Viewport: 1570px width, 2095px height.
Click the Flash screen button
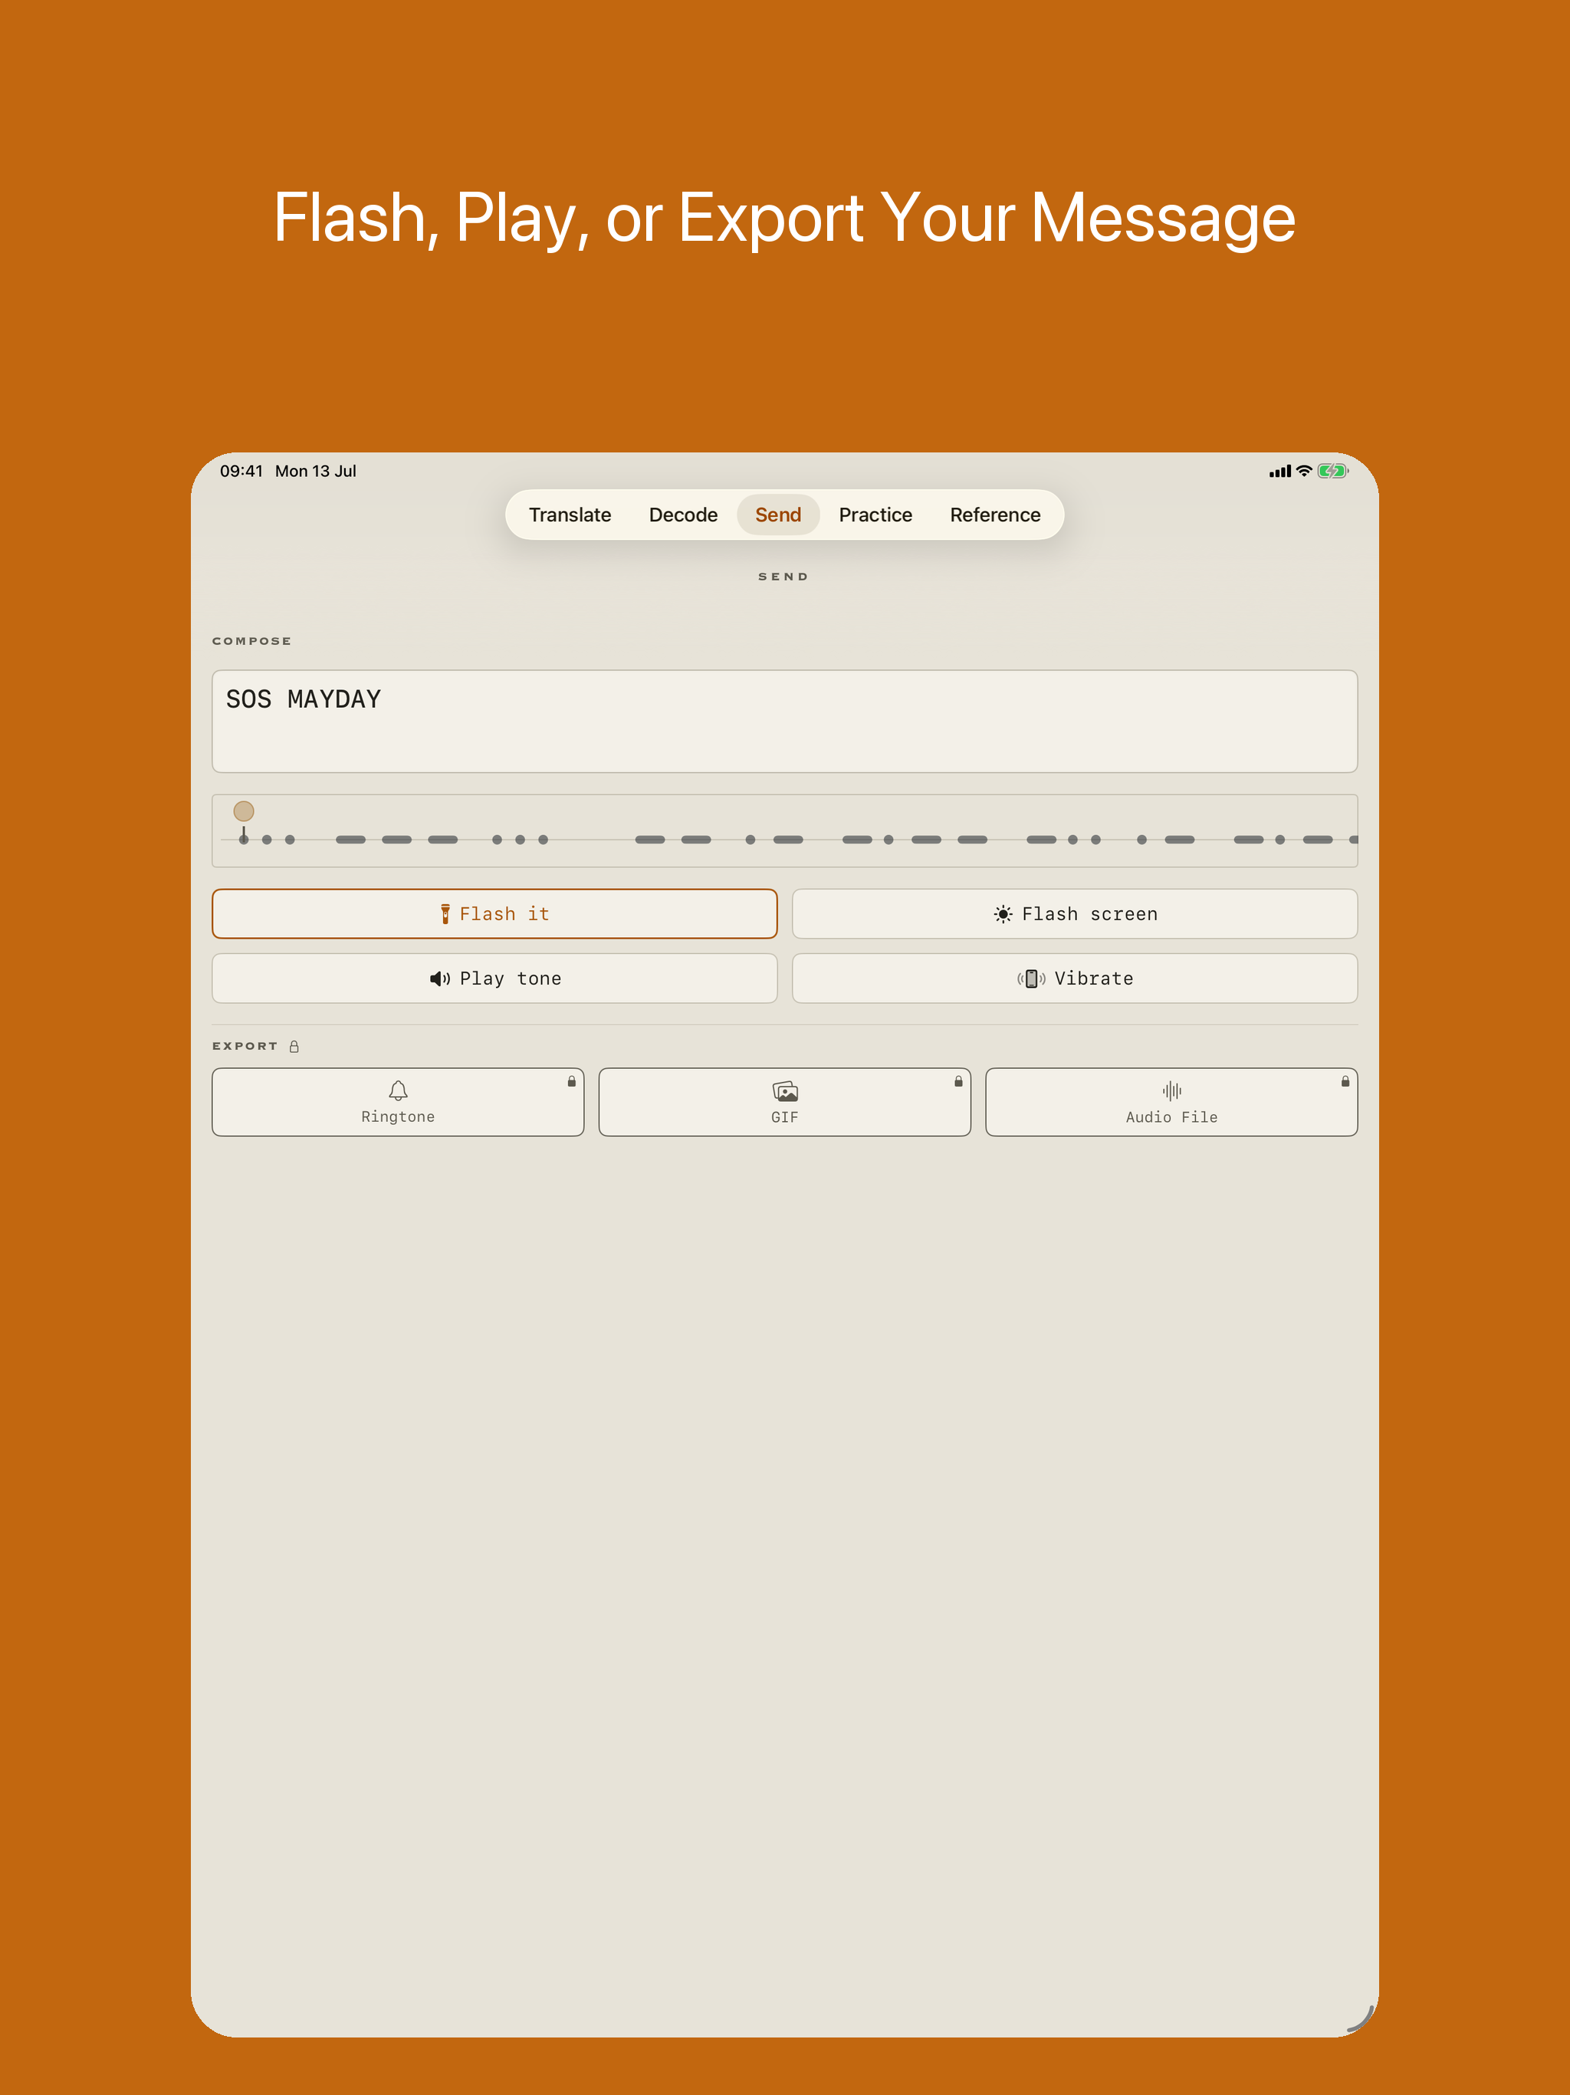pos(1074,914)
